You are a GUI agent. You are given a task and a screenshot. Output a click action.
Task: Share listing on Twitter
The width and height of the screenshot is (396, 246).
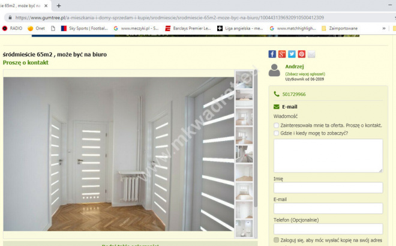tap(292, 54)
